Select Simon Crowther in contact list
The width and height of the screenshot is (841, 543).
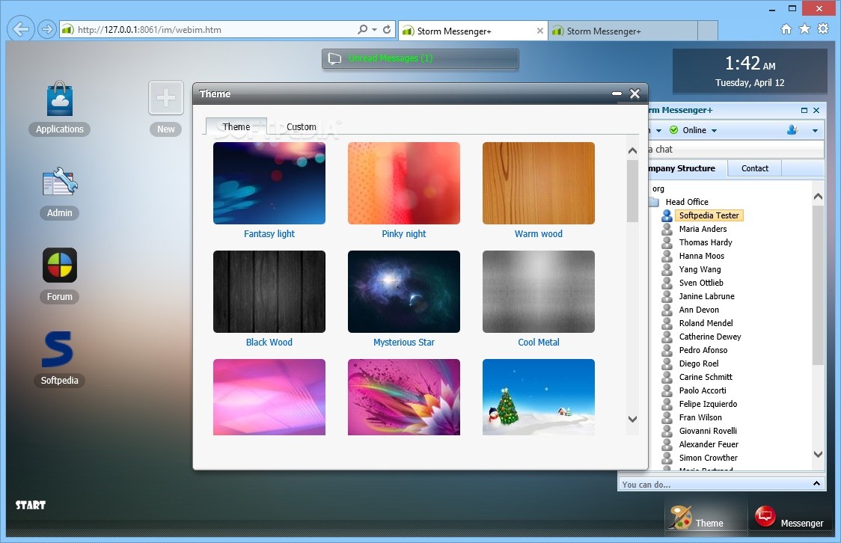tap(708, 458)
